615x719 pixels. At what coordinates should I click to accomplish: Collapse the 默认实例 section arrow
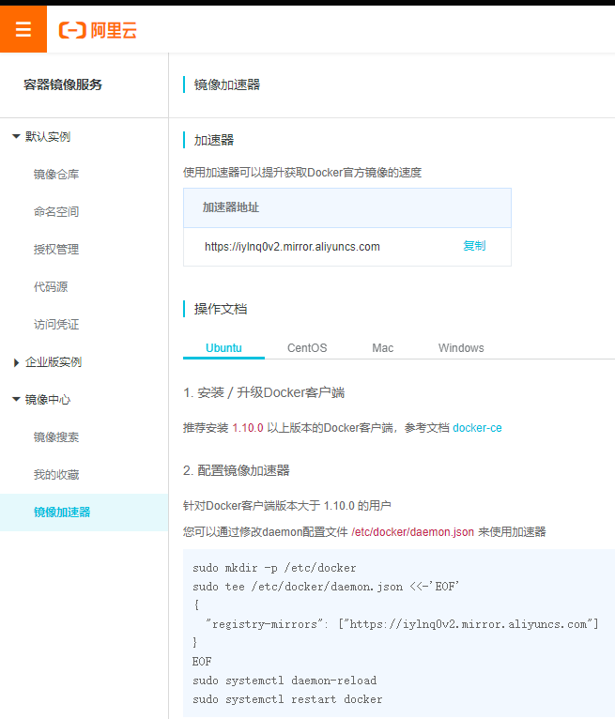(16, 137)
